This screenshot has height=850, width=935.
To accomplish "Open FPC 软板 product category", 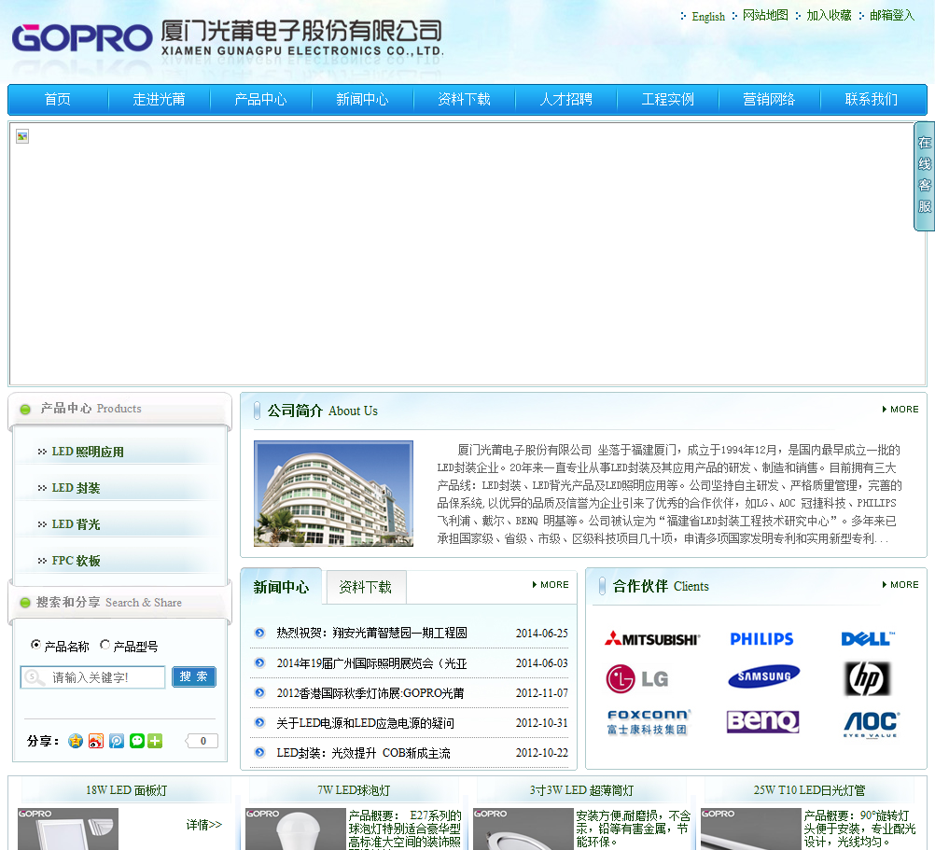I will [x=76, y=561].
